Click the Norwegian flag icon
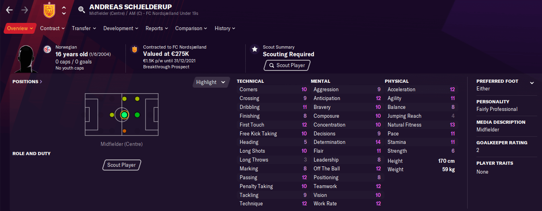 [47, 49]
